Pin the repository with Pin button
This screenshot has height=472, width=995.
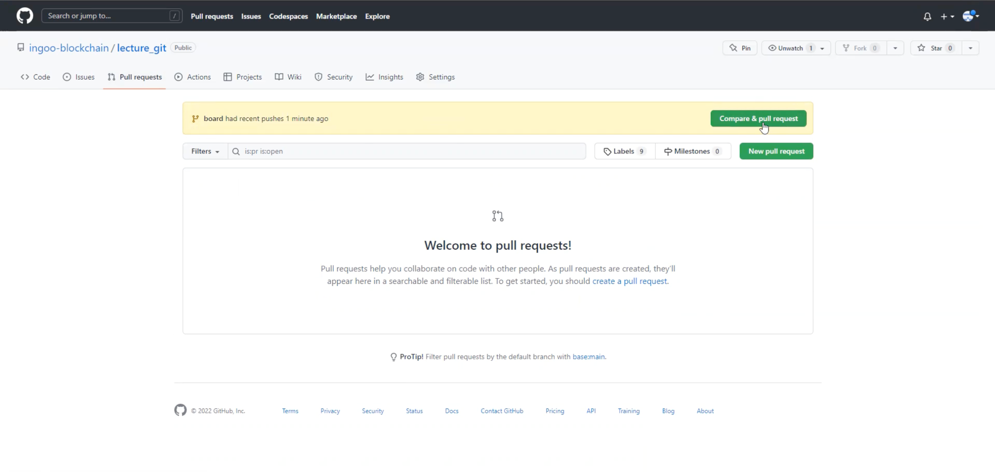click(740, 48)
